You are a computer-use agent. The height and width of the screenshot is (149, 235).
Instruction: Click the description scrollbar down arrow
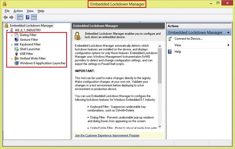point(160,126)
